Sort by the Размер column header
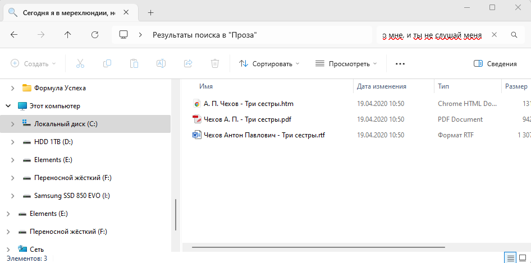The image size is (531, 263). coord(516,86)
